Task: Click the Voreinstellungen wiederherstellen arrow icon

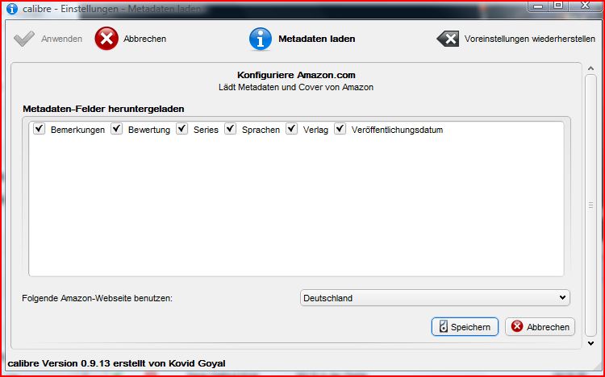Action: 448,39
